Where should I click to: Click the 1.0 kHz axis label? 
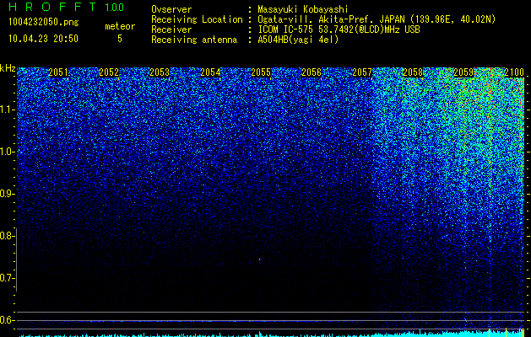[x=7, y=152]
